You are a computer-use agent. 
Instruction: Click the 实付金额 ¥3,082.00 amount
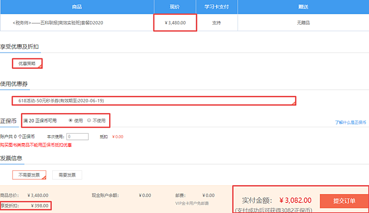pyautogui.click(x=295, y=200)
